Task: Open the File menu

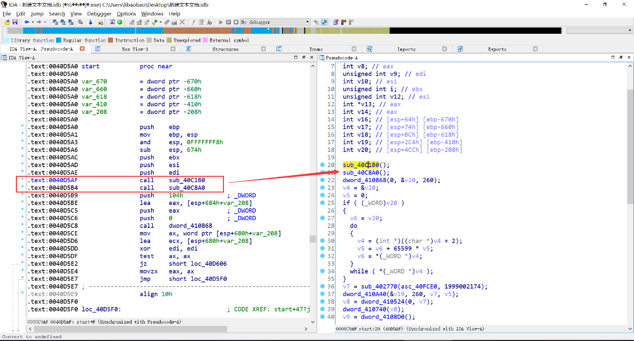Action: 6,14
